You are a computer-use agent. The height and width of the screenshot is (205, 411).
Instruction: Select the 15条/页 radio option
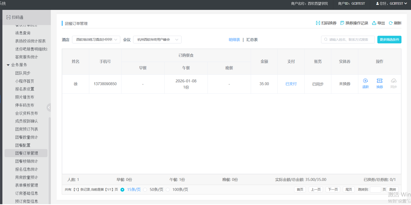tap(122, 190)
